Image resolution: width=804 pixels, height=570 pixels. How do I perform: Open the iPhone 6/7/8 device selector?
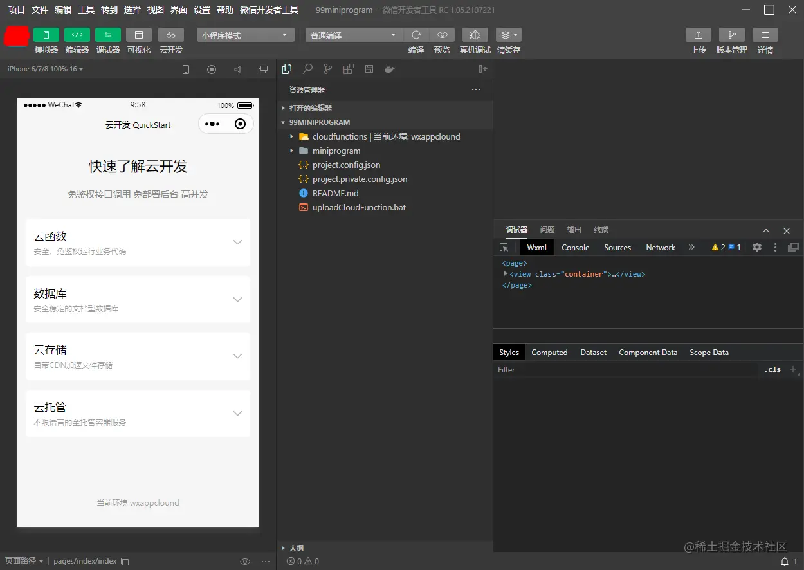pos(45,69)
